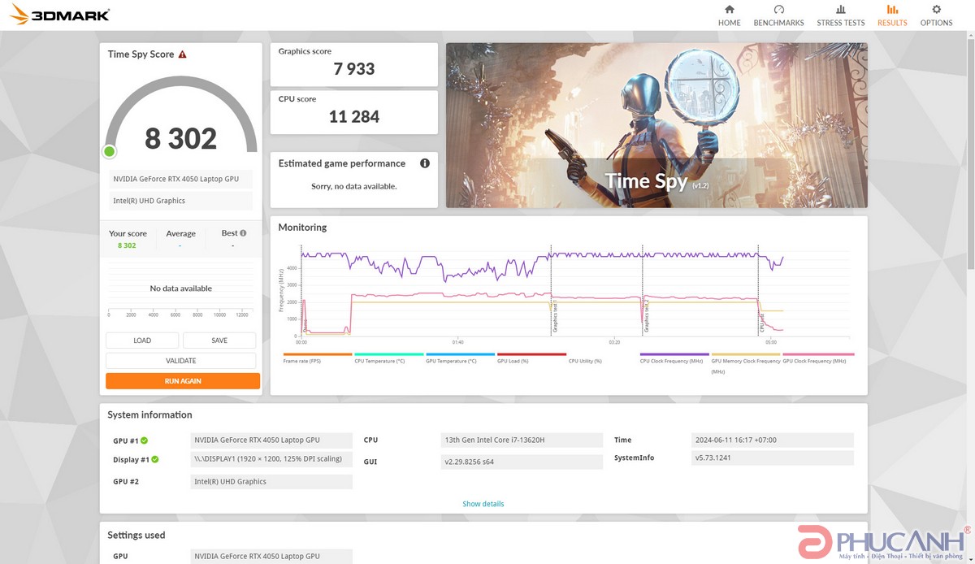This screenshot has width=975, height=564.
Task: Open the HOME tab
Action: pos(729,15)
